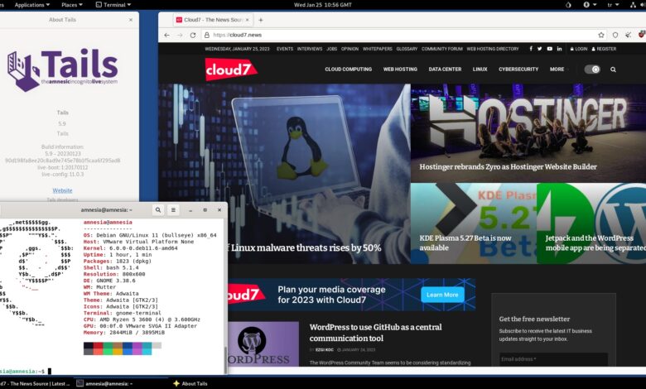The height and width of the screenshot is (389, 646).
Task: Open LINUX nav menu
Action: coord(480,70)
